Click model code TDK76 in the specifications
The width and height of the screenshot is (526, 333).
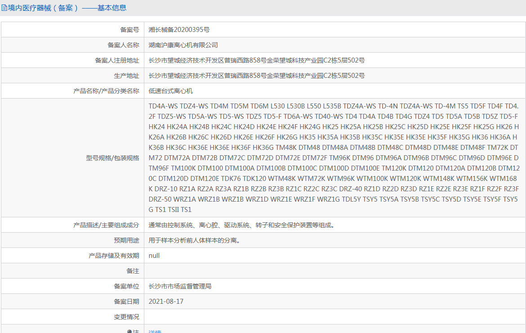(x=231, y=179)
